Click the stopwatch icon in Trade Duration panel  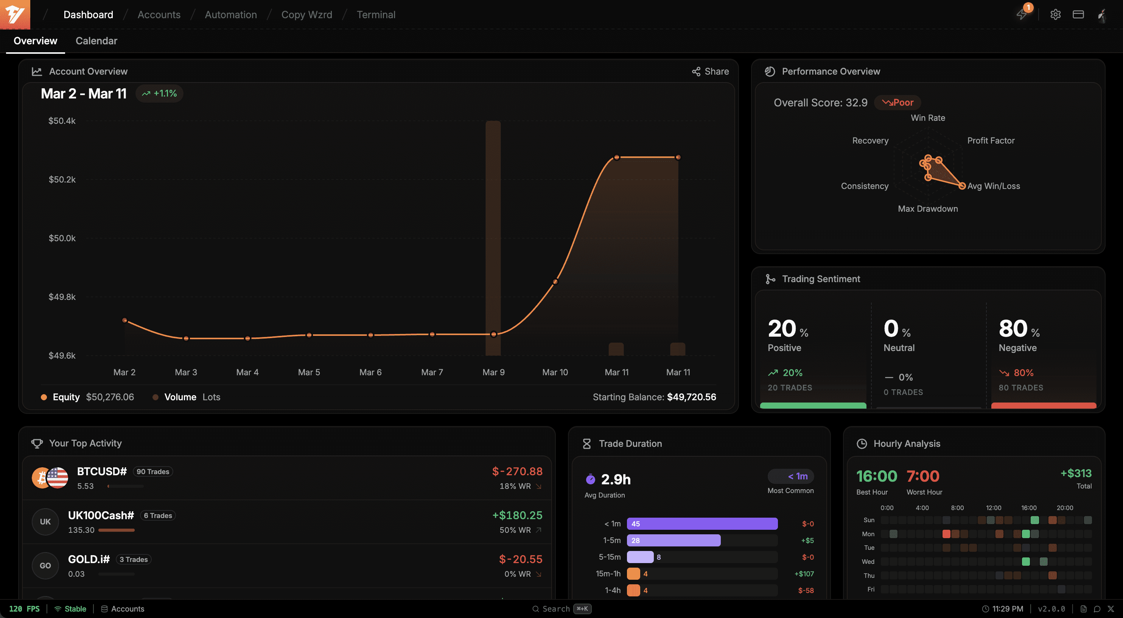coord(587,443)
